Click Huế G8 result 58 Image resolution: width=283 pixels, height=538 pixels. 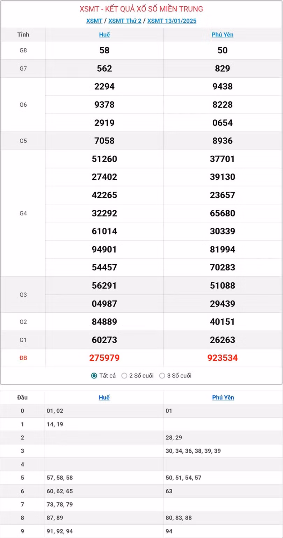click(104, 50)
